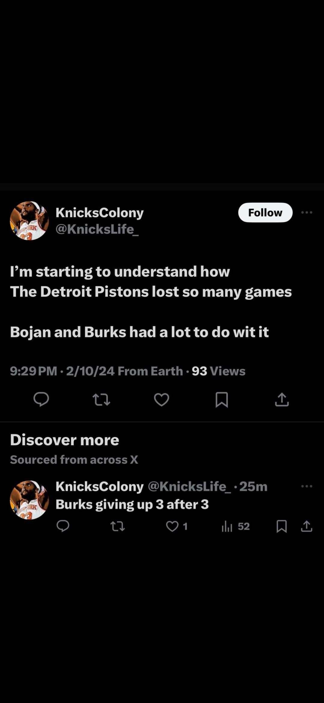This screenshot has height=703, width=324.
Task: Share the main Pistons tweet
Action: [282, 400]
